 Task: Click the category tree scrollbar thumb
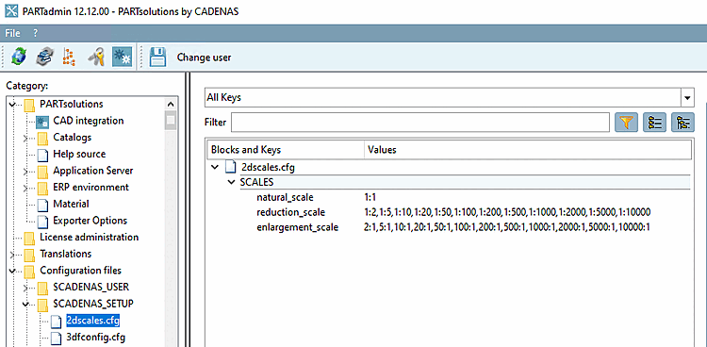(x=171, y=121)
